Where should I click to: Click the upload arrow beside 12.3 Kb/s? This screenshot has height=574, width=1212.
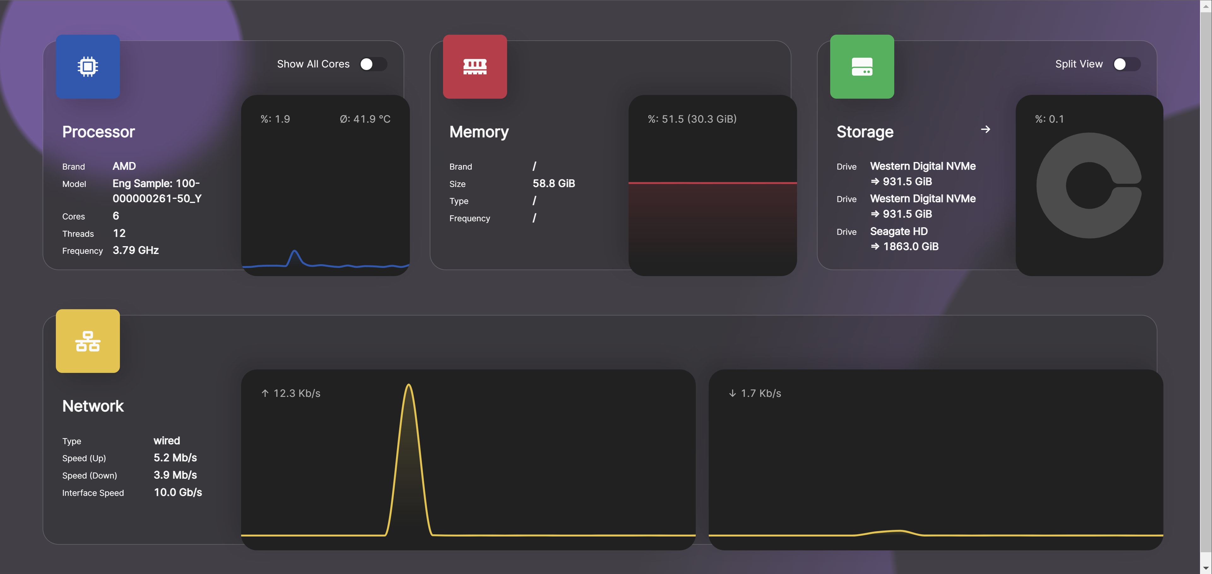[265, 393]
